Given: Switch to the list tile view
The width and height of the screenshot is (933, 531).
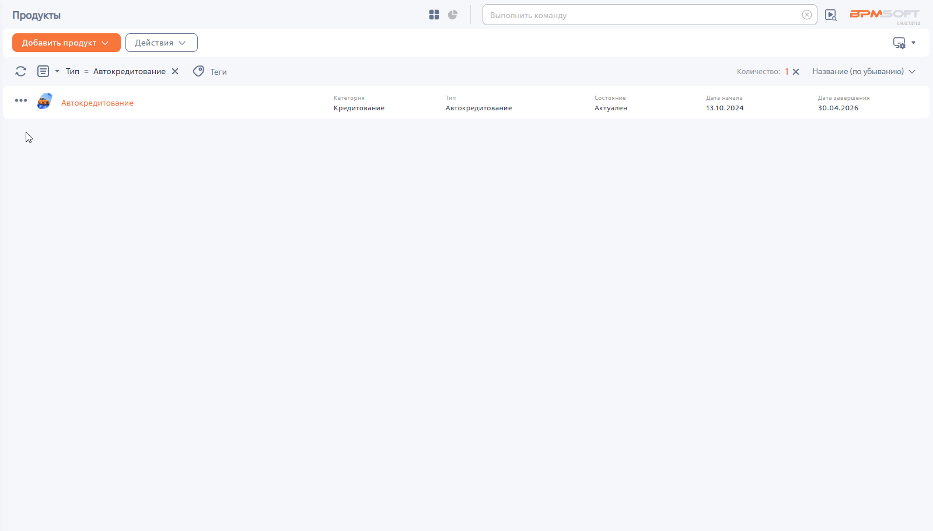Looking at the screenshot, I should [434, 15].
